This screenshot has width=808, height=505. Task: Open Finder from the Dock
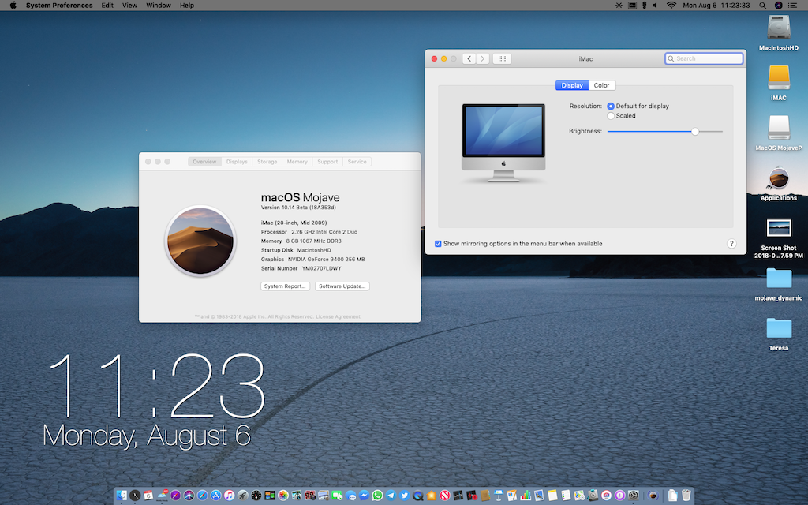click(x=122, y=496)
